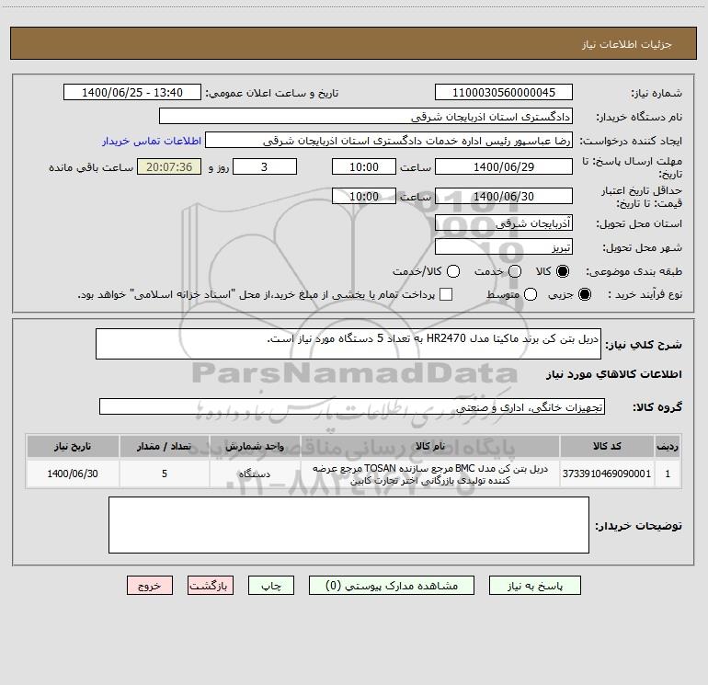
Task: Click the remaining days field showing 3
Action: 265,167
